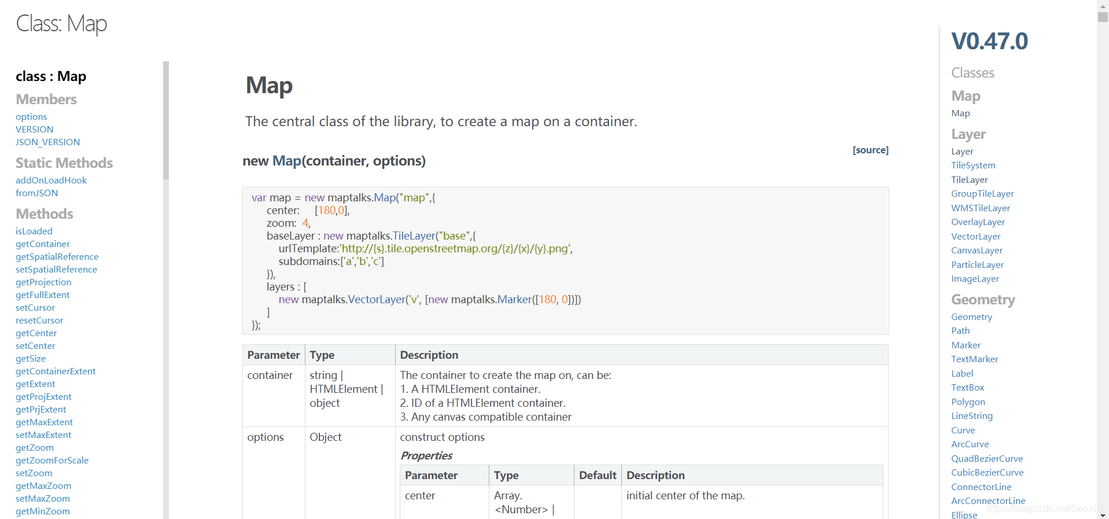
Task: Select setMaxZoom in sidebar
Action: point(43,499)
